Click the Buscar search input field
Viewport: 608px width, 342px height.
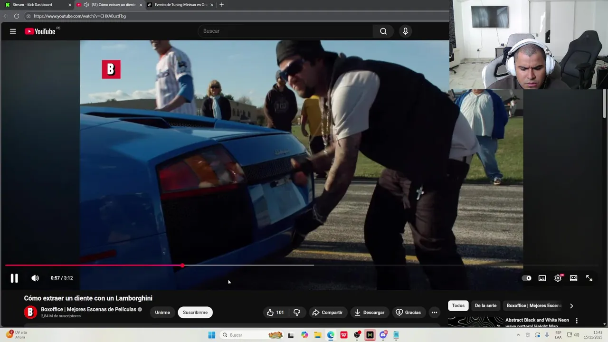pos(286,31)
